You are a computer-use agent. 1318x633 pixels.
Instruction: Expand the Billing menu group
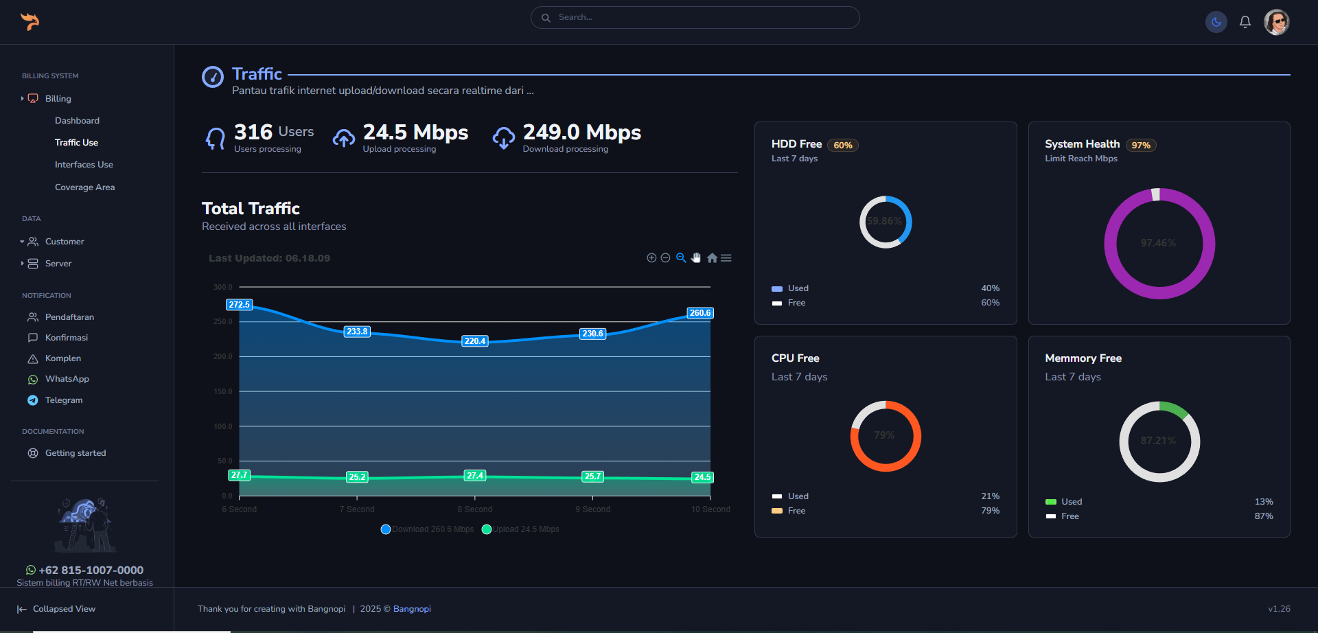pyautogui.click(x=58, y=99)
